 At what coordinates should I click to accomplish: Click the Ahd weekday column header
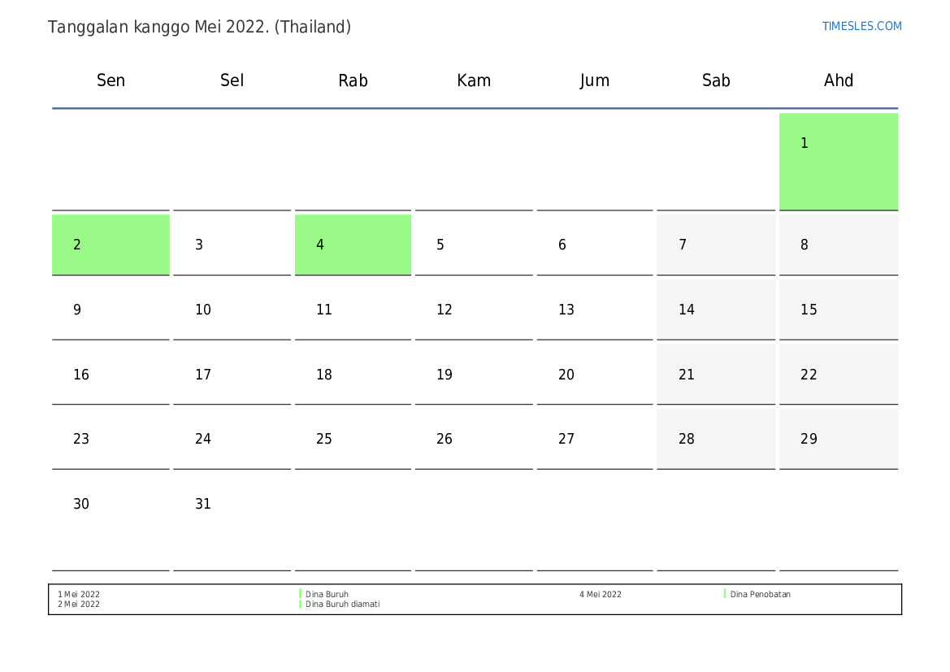pyautogui.click(x=838, y=80)
